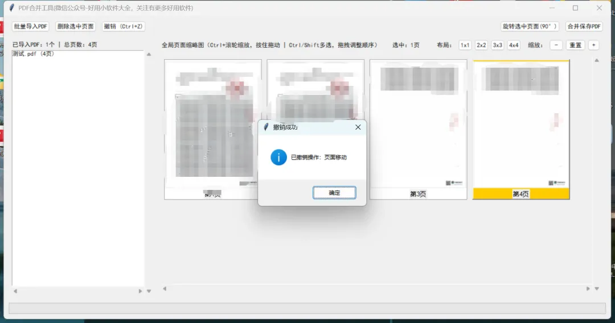
Task: Click the 已撤销操作：页面移动 message
Action: point(318,158)
